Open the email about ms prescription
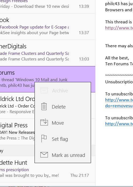This screenshot has width=133, height=187. [48, 169]
